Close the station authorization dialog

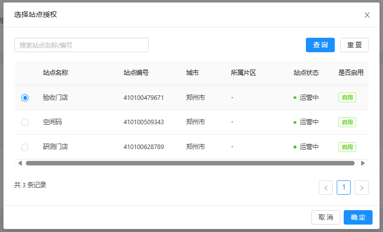(x=367, y=15)
